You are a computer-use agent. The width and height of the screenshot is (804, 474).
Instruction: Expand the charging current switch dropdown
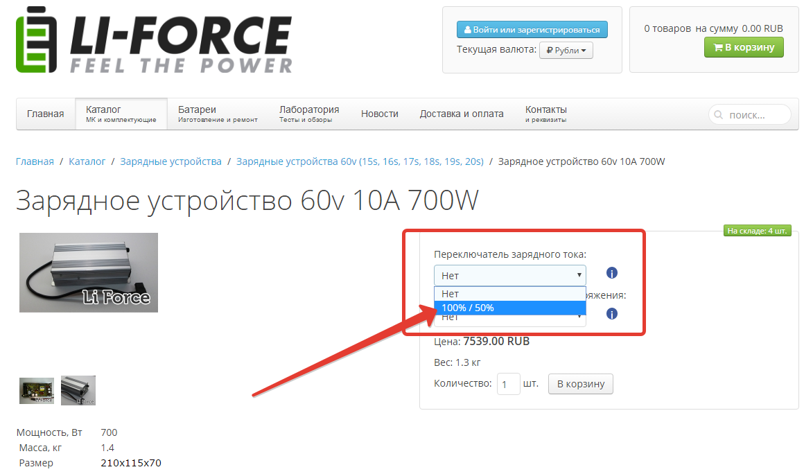[509, 275]
